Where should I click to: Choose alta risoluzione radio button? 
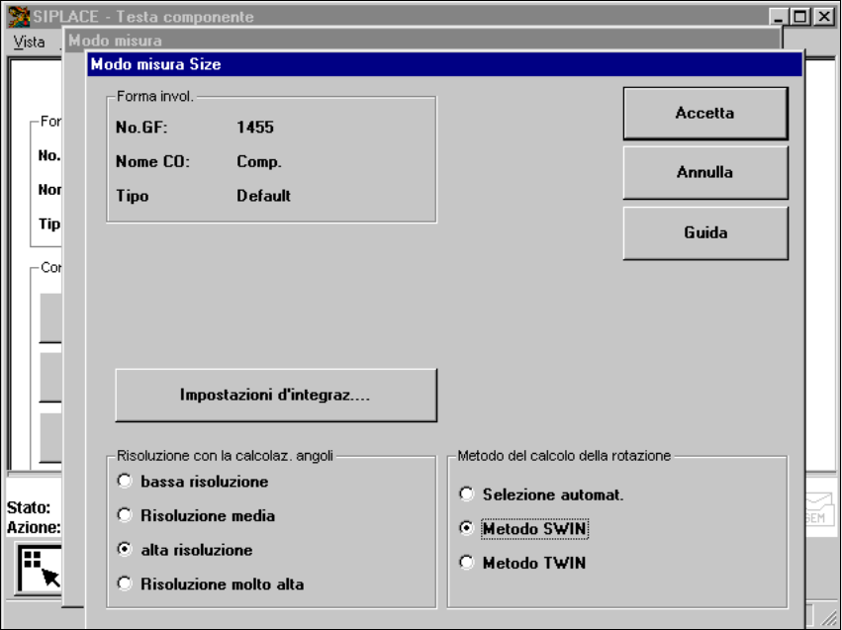tap(125, 550)
